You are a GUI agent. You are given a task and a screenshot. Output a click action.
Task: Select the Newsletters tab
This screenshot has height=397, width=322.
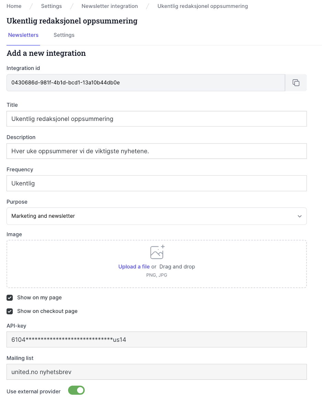pos(23,35)
